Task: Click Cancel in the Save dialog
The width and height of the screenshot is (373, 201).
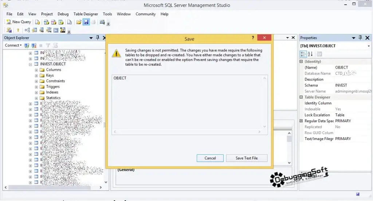Action: tap(210, 158)
